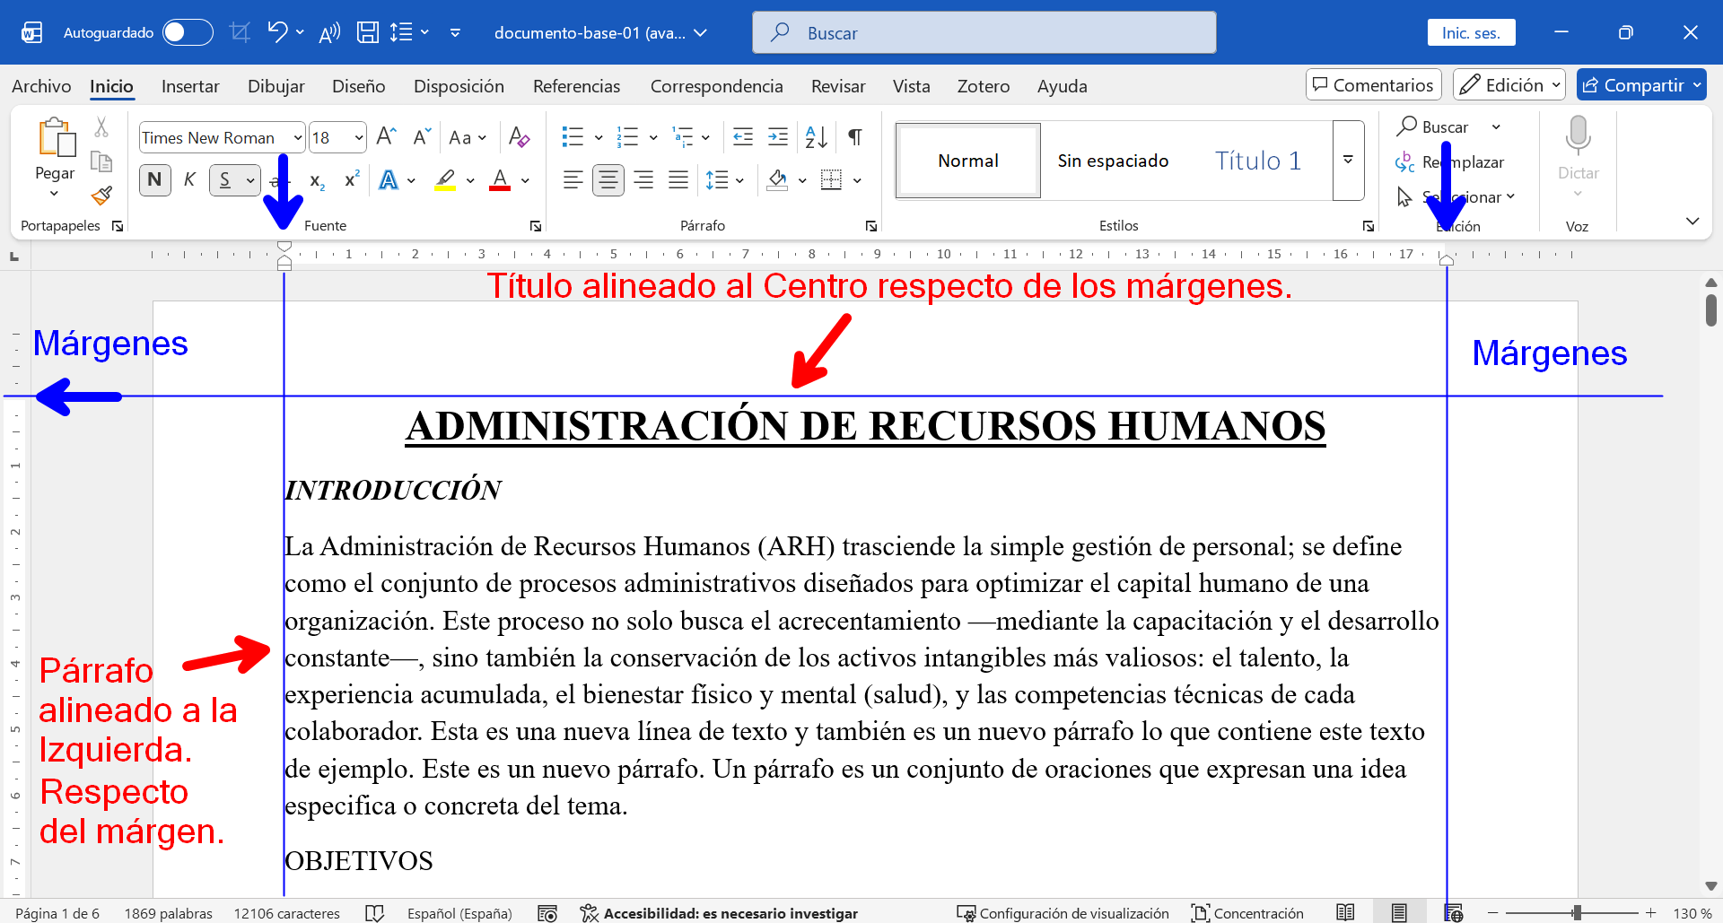1723x923 pixels.
Task: Apply superscript formatting
Action: tap(350, 180)
